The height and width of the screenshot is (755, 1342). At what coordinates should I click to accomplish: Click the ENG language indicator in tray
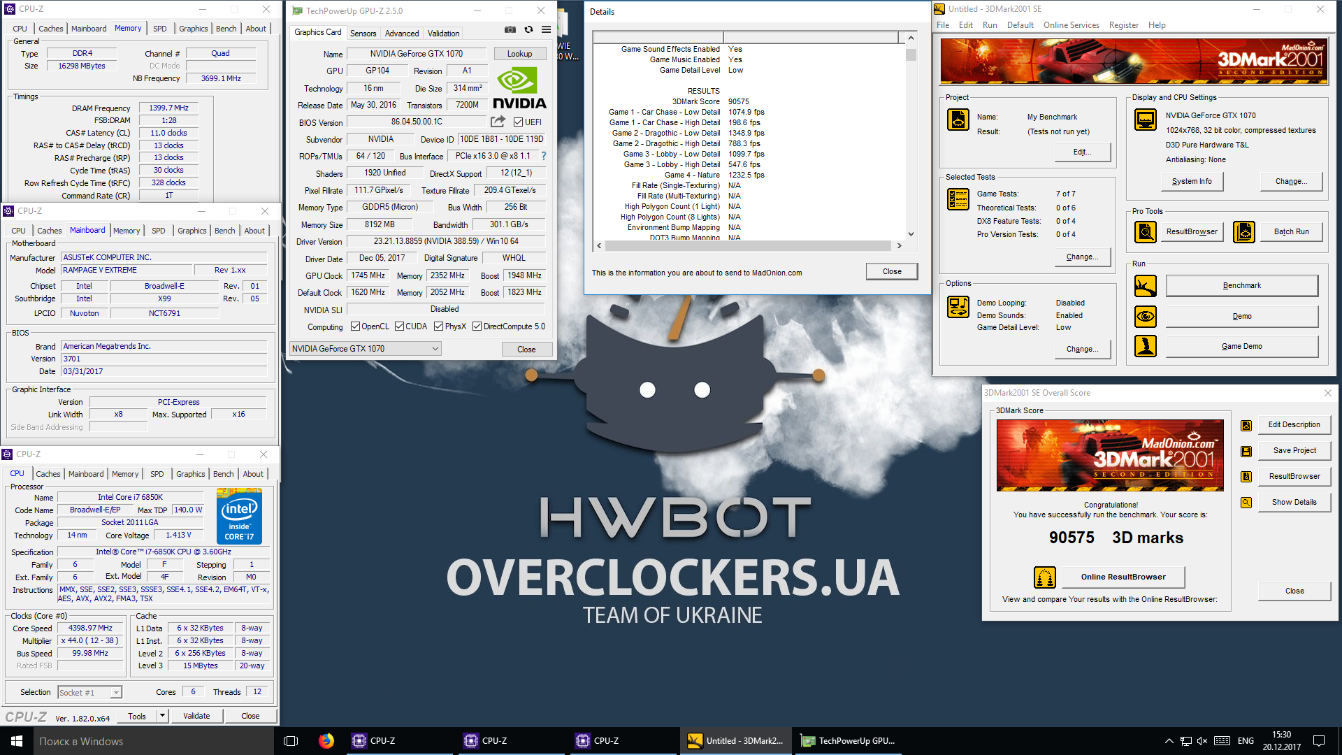click(1246, 741)
